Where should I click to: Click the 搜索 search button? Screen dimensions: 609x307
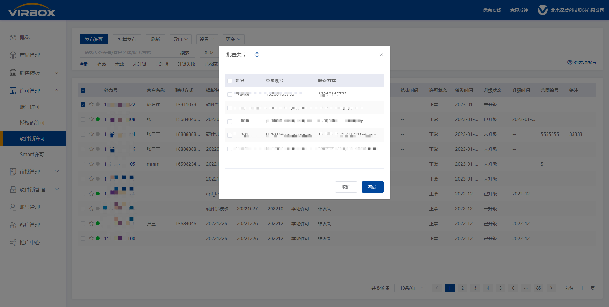(x=185, y=53)
